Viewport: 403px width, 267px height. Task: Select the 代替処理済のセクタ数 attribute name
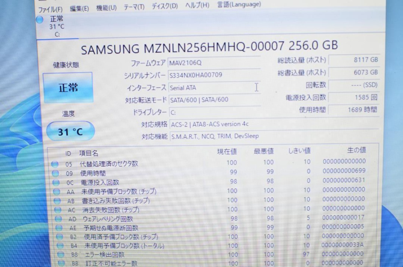click(x=109, y=164)
